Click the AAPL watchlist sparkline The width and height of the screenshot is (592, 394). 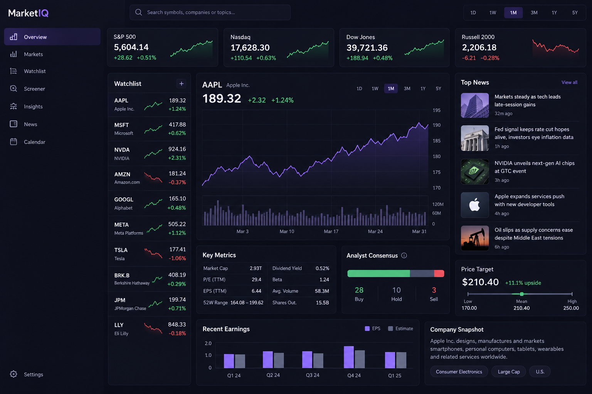pos(153,105)
